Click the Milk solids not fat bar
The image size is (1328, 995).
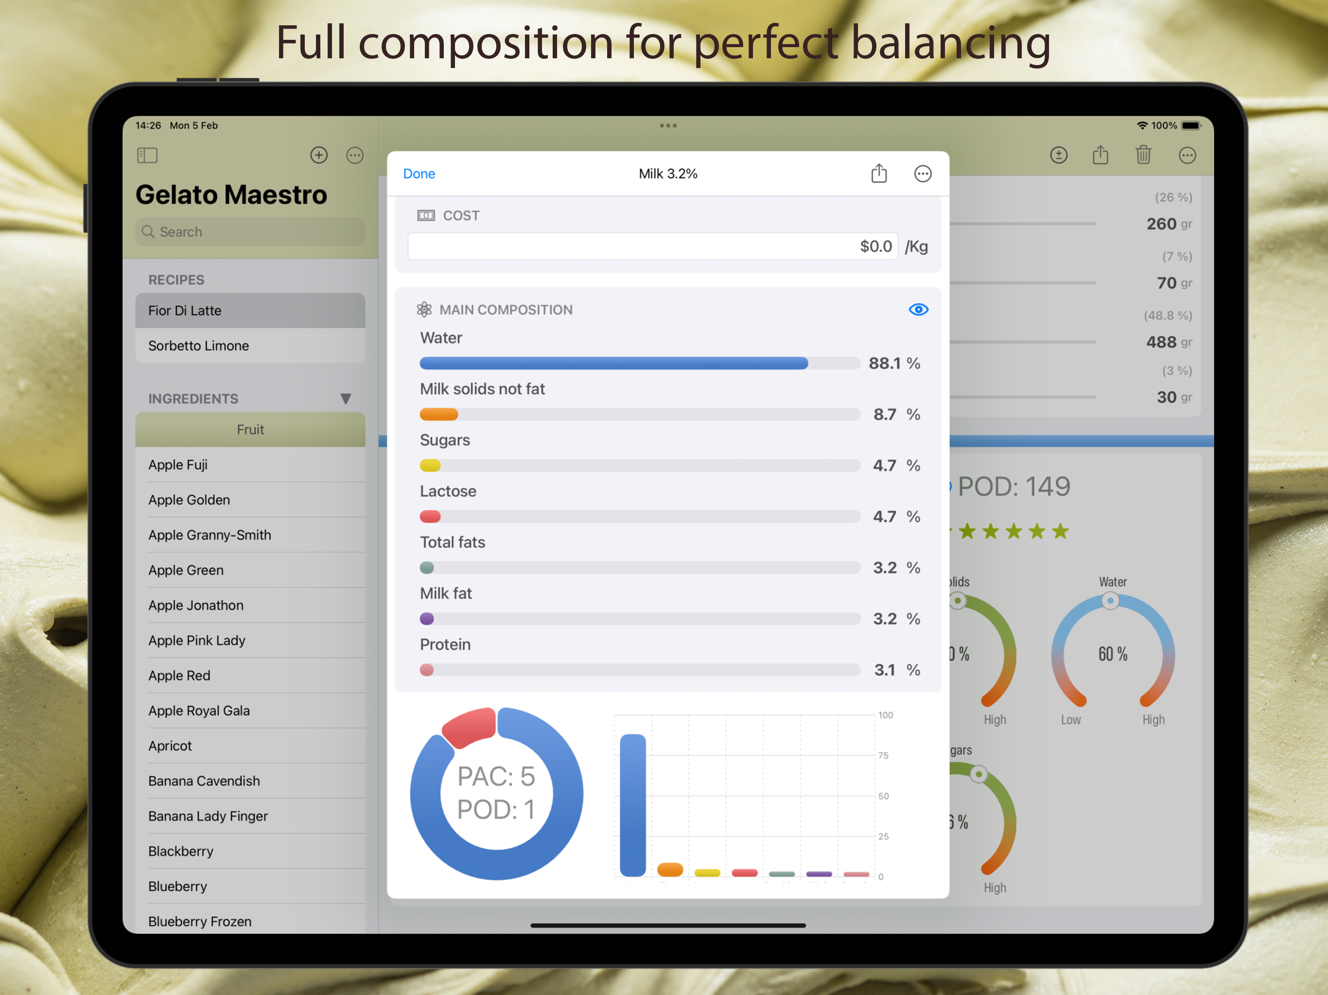(640, 414)
